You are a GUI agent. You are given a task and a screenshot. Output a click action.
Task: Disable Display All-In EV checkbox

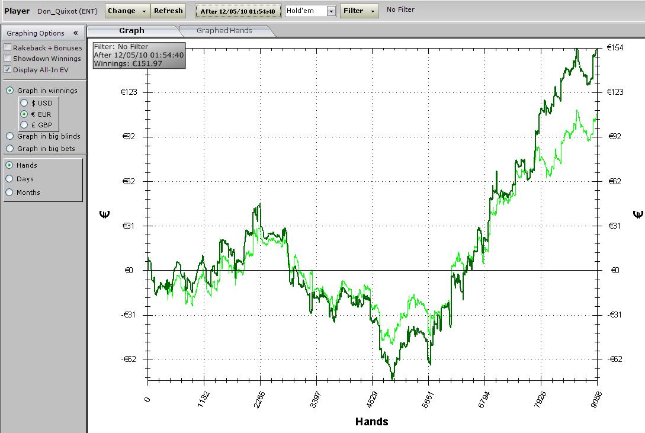8,70
